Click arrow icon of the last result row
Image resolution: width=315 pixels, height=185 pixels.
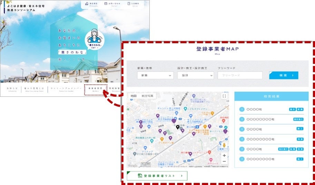[242, 159]
